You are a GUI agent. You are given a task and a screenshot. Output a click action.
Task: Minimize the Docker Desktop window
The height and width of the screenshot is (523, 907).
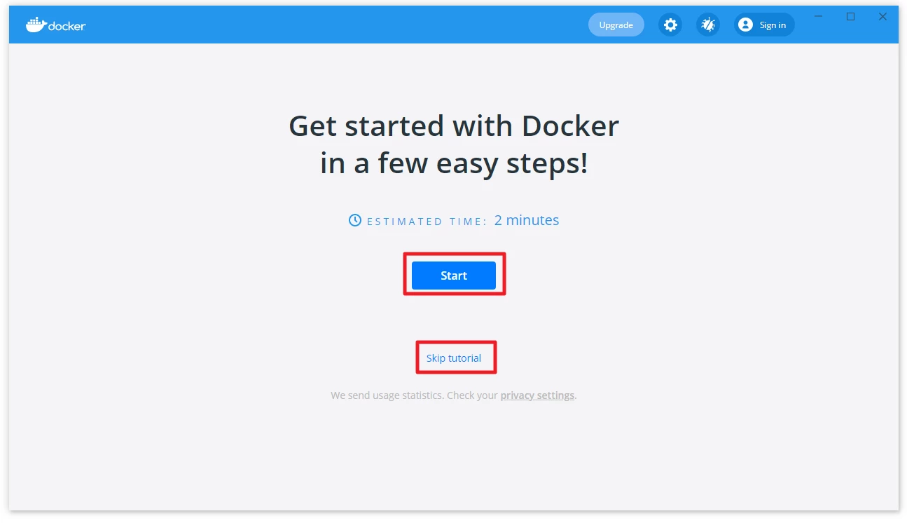click(x=818, y=17)
